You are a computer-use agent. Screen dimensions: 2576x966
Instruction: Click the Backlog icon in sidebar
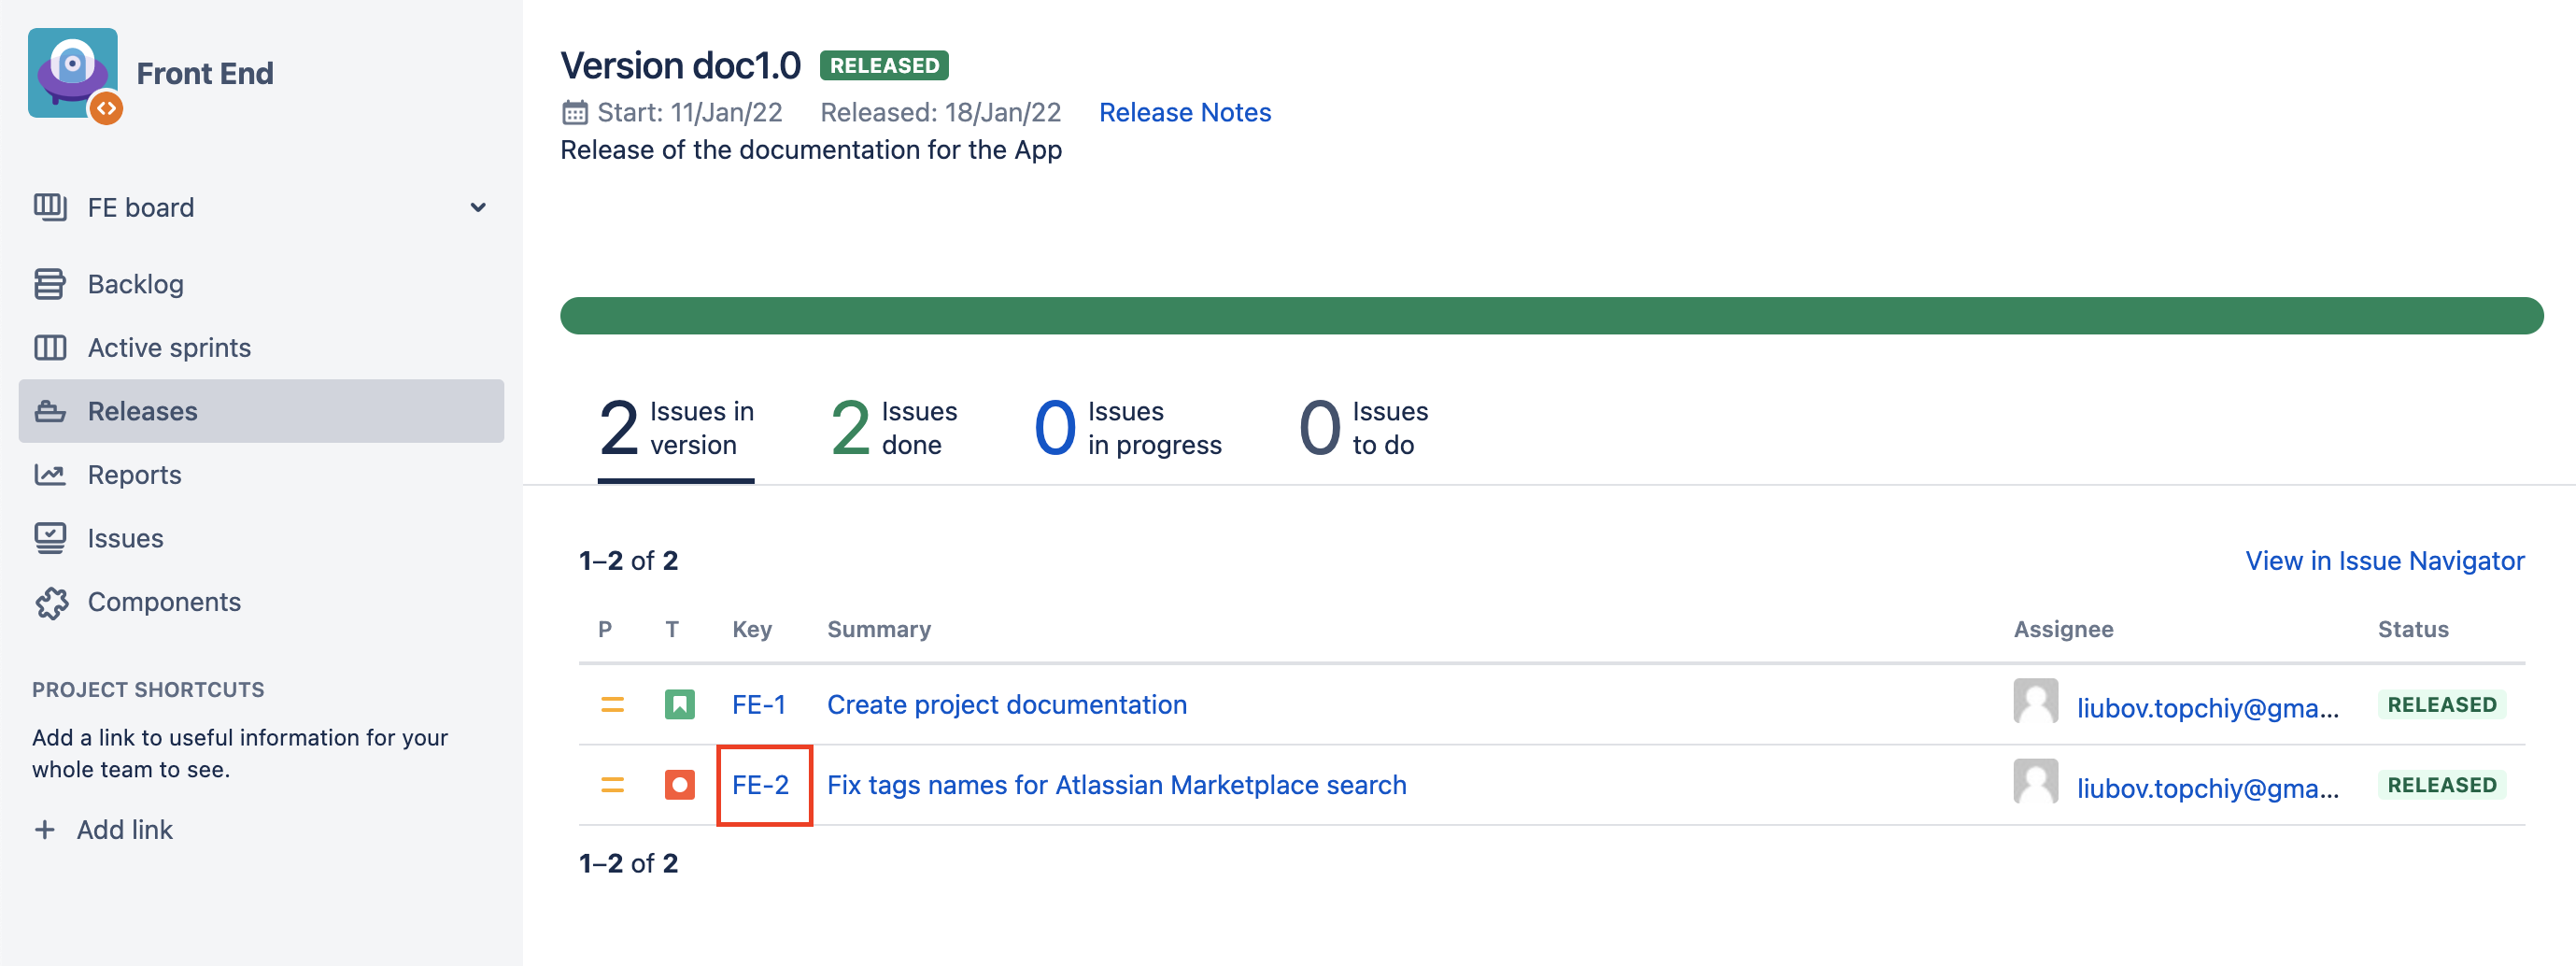tap(50, 284)
